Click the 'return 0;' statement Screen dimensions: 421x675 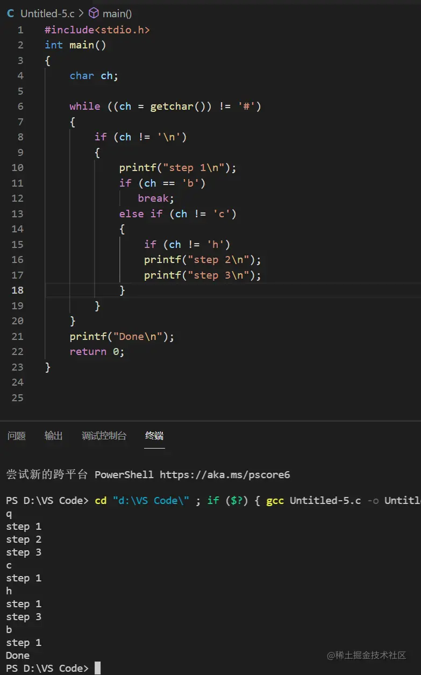97,352
